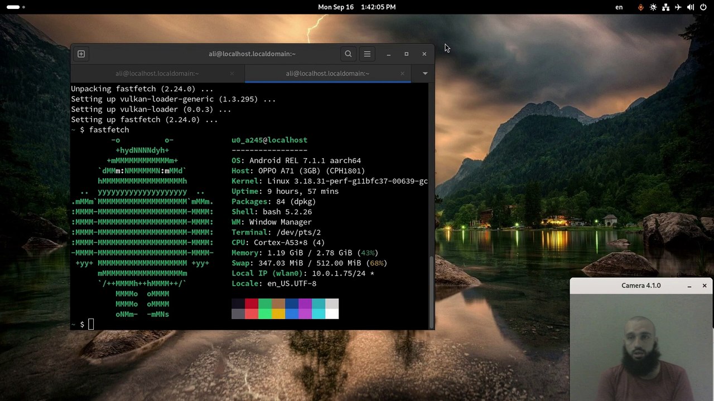This screenshot has width=714, height=401.
Task: Click the text "OPPO A71 (3GB) (CPH1801)"
Action: (311, 171)
